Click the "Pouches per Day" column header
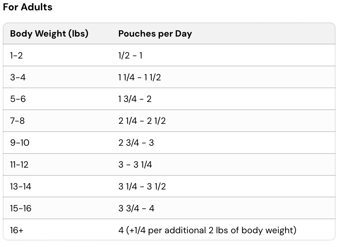This screenshot has width=343, height=247. (155, 33)
